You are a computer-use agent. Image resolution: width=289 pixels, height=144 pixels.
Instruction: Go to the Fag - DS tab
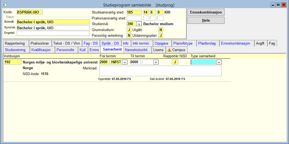(x=91, y=43)
